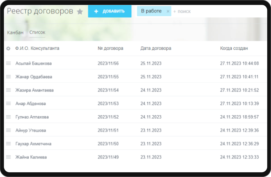Sort by Когда создан column header
Viewport: 271px width, 177px height.
(x=234, y=48)
